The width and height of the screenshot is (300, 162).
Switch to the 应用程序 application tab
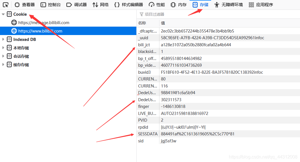261,4
